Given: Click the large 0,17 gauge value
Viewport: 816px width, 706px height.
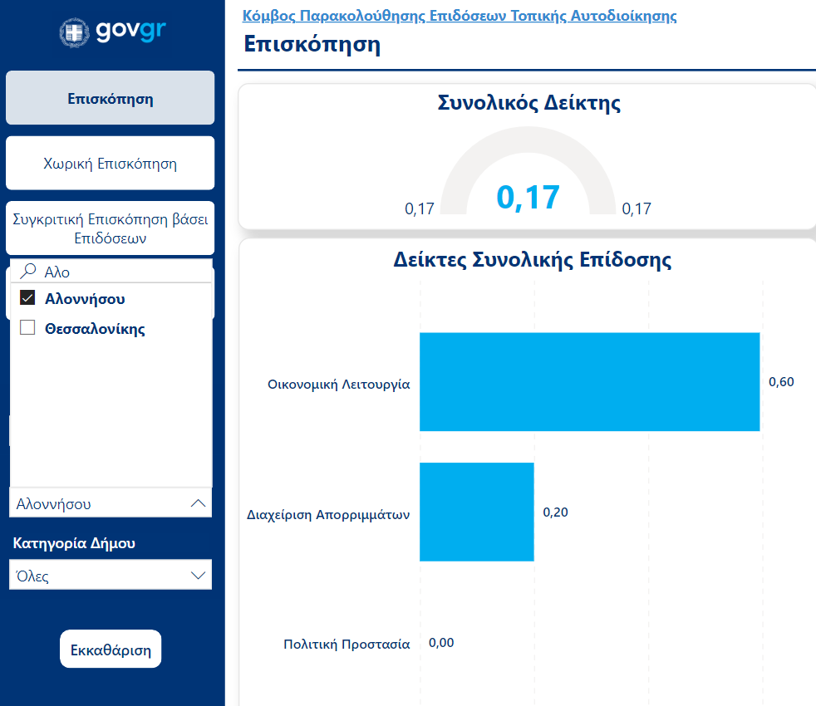Looking at the screenshot, I should click(x=528, y=198).
